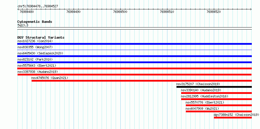Click the right arrowhead of the ruler
The image size is (260, 129).
pyautogui.click(x=251, y=9)
